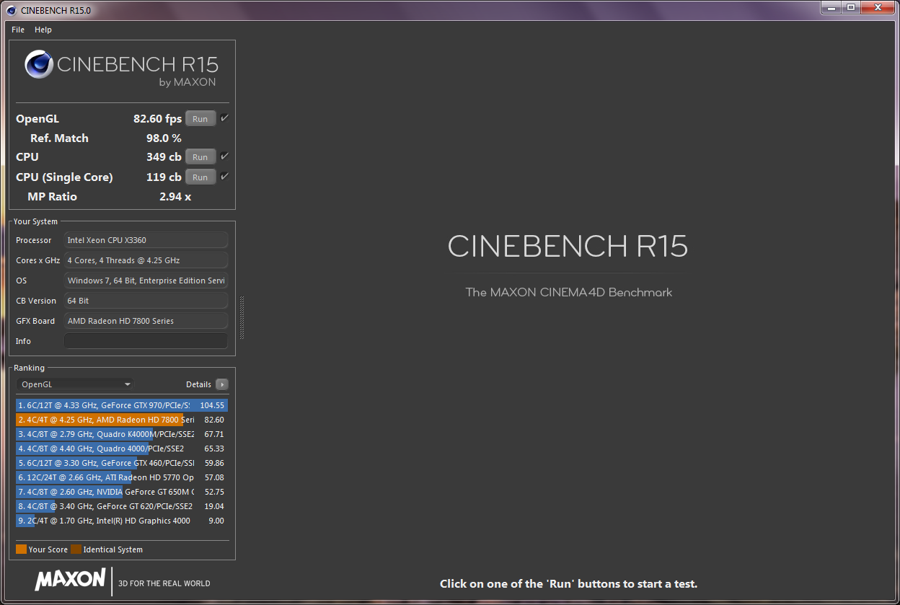Viewport: 900px width, 605px height.
Task: Minimize the Cinebench window
Action: [831, 7]
